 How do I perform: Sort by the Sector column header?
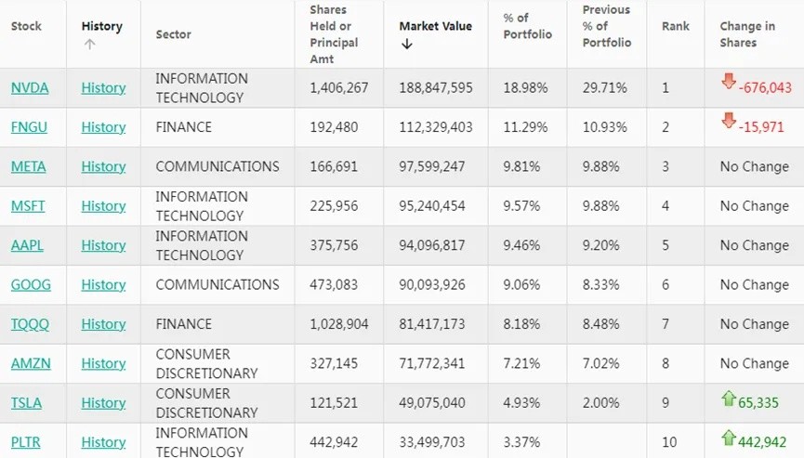tap(173, 34)
